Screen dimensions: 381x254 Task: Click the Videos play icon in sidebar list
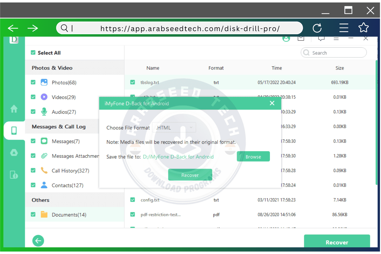tap(44, 97)
